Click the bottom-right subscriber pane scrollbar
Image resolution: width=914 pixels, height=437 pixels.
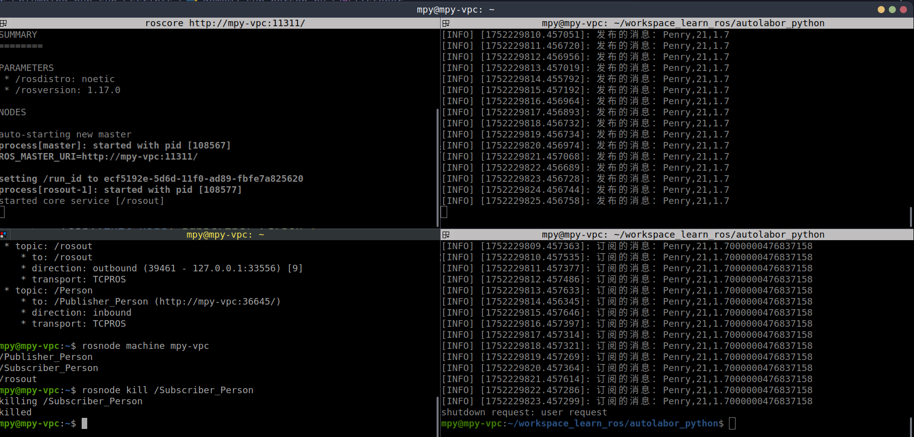pos(910,425)
